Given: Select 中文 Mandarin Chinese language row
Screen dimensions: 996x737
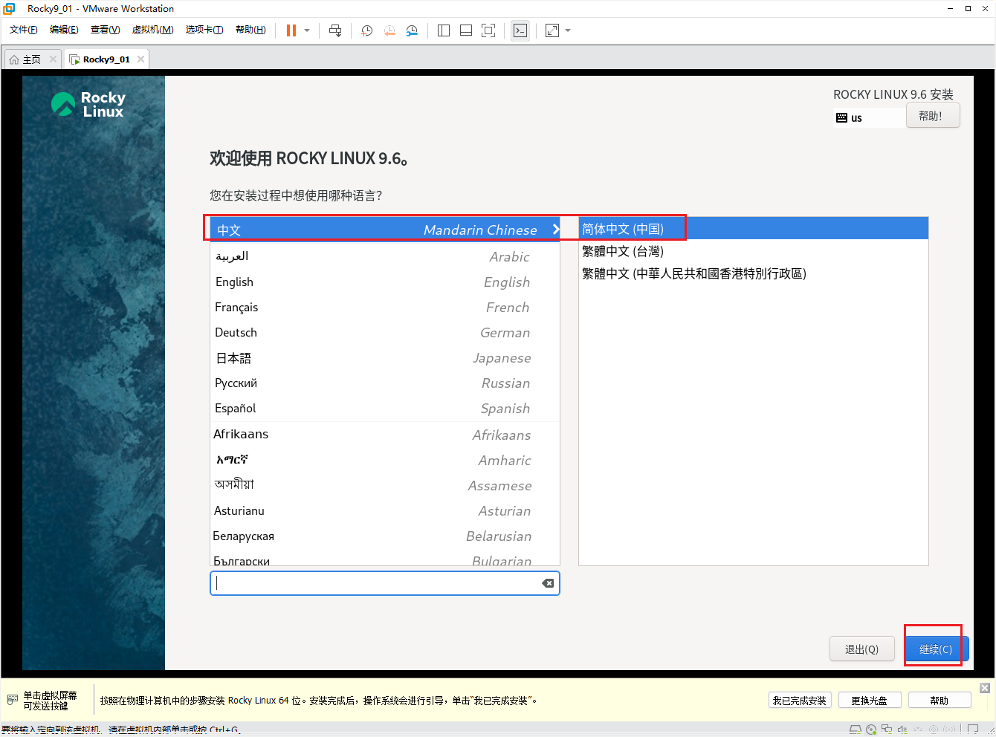Looking at the screenshot, I should point(384,230).
